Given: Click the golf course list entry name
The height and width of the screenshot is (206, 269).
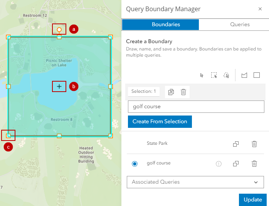Looking at the screenshot, I should pos(158,163).
